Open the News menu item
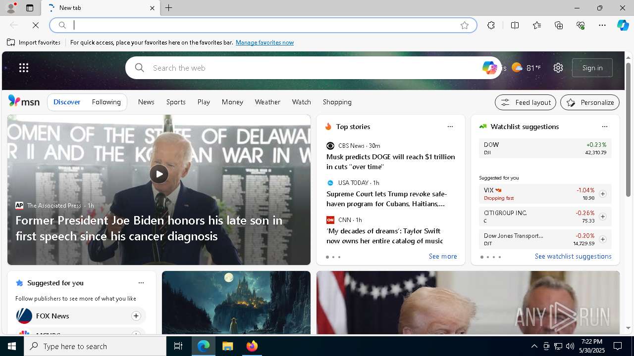 [x=146, y=102]
